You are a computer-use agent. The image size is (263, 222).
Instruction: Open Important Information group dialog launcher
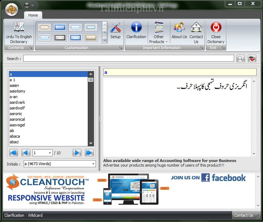pos(202,47)
